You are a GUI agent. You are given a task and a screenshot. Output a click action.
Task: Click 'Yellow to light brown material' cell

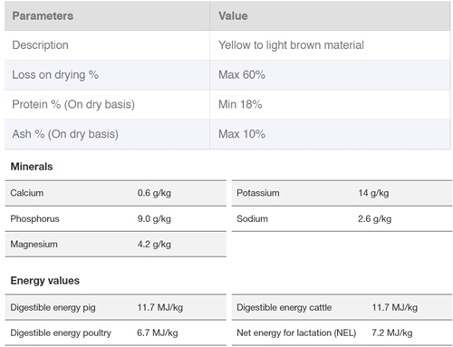point(291,45)
